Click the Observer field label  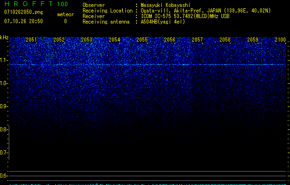94,5
